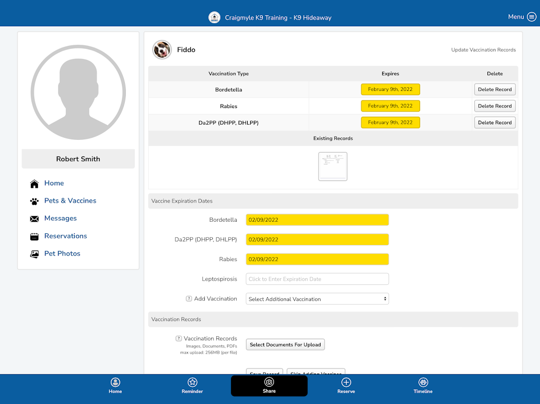Tap the Share camera icon
The image size is (540, 404).
click(x=269, y=382)
